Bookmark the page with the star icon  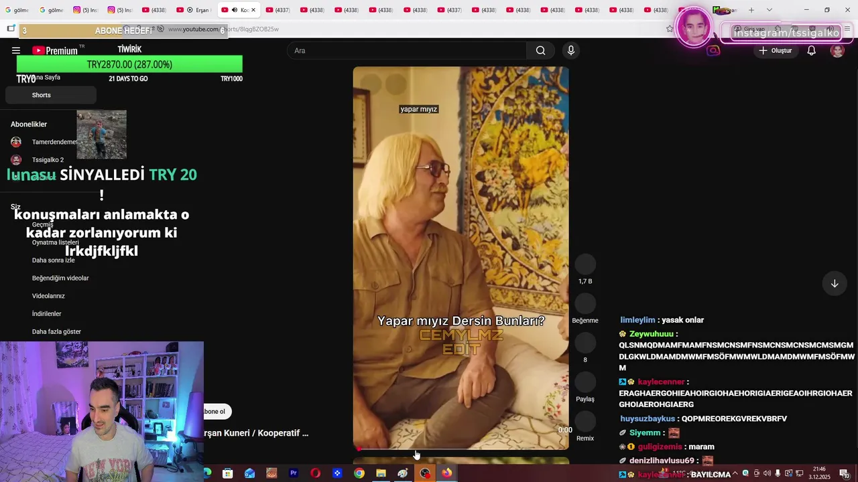click(670, 29)
